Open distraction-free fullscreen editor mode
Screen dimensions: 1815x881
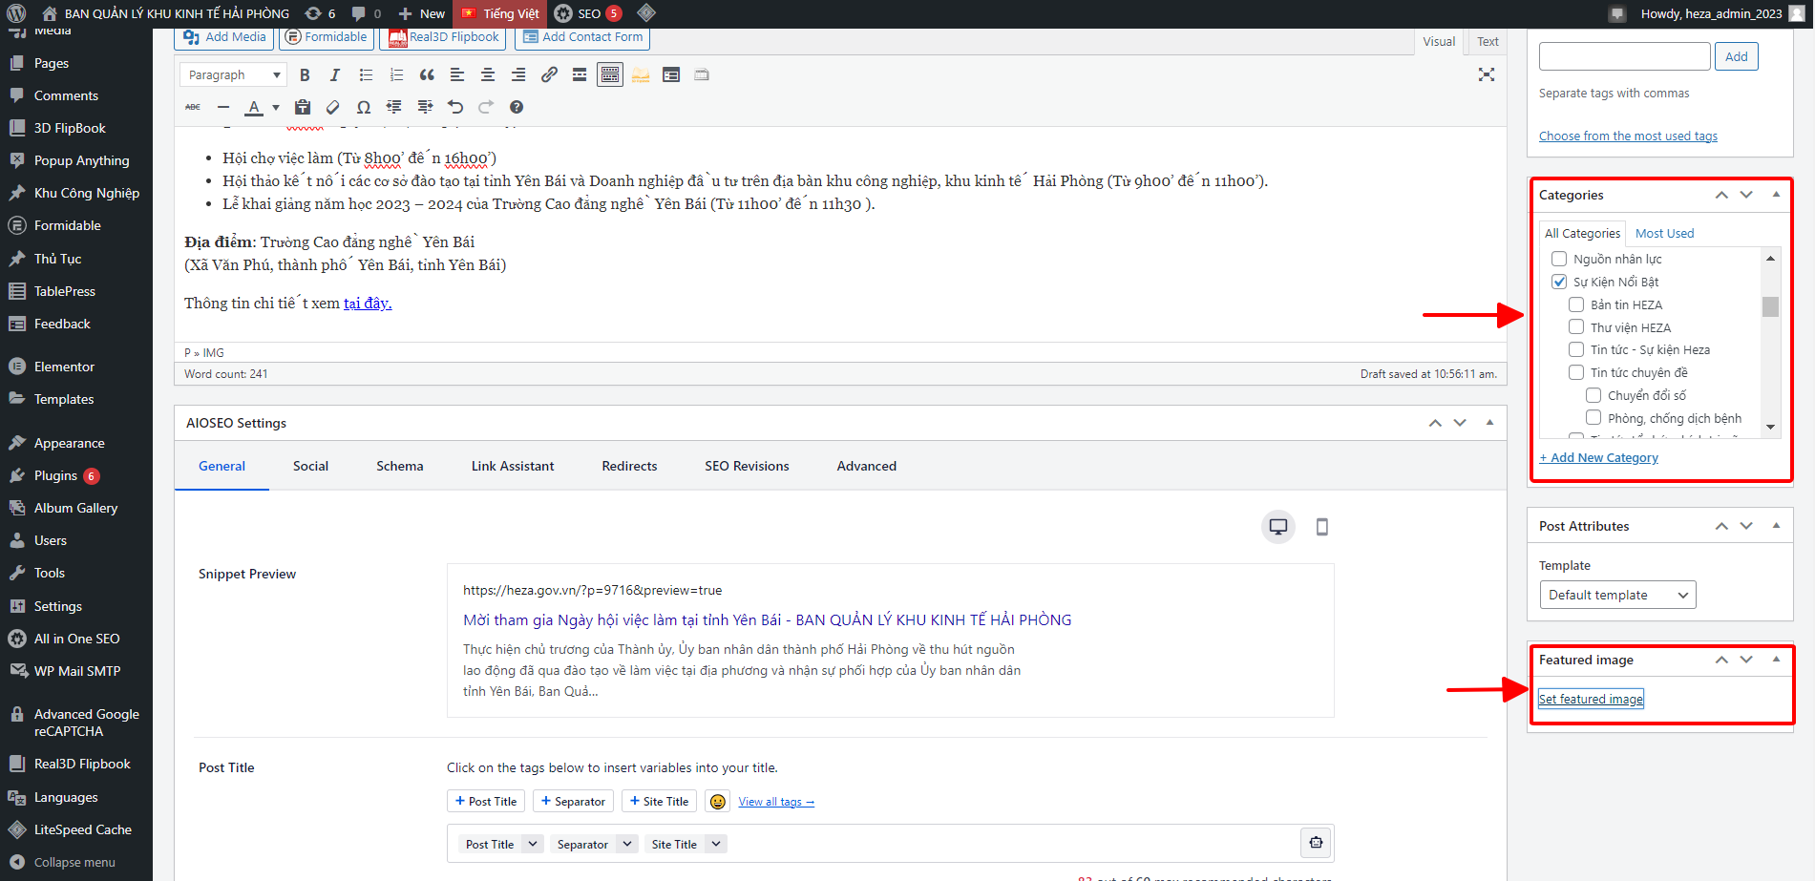(1486, 74)
